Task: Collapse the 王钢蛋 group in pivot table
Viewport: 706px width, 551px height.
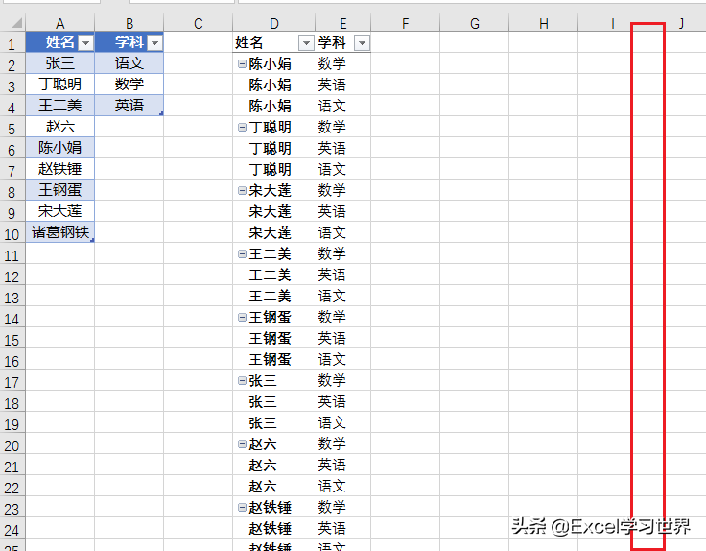Action: [242, 318]
